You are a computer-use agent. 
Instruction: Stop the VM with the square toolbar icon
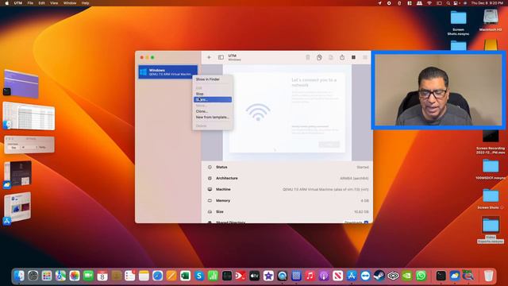[353, 57]
